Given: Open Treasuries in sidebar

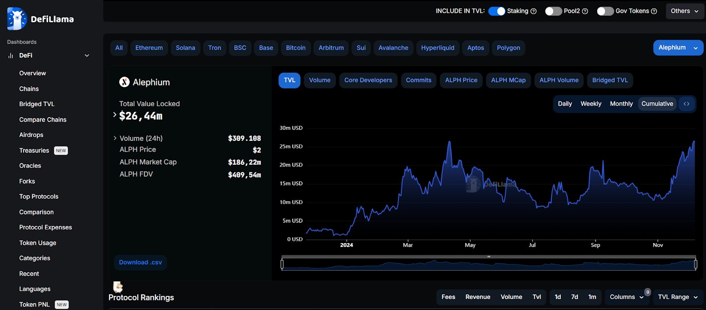Looking at the screenshot, I should point(34,151).
